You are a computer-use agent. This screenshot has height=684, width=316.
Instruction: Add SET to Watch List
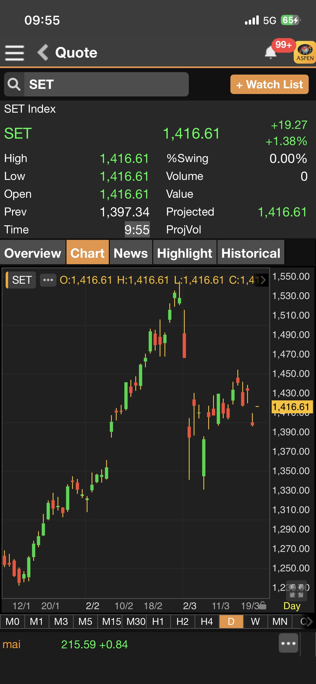click(269, 84)
